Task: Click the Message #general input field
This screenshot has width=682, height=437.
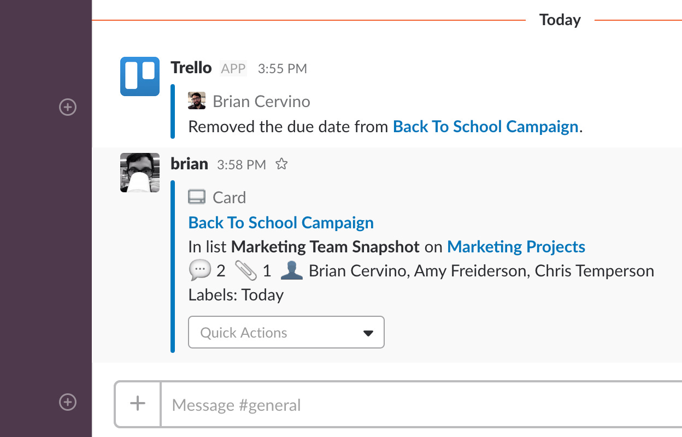Action: 328,404
